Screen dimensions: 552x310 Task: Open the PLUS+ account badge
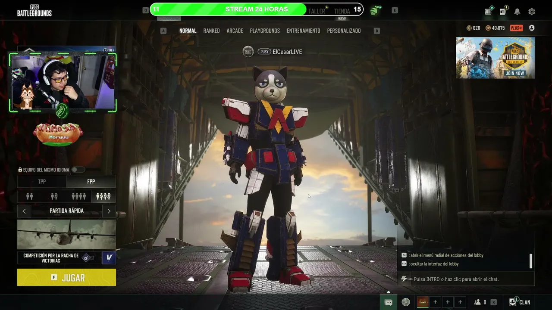(x=516, y=28)
